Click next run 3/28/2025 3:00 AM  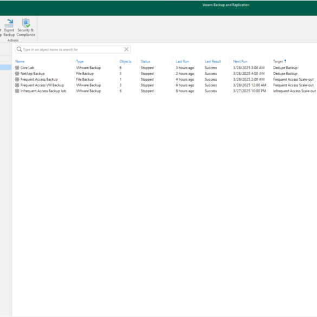[x=249, y=68]
